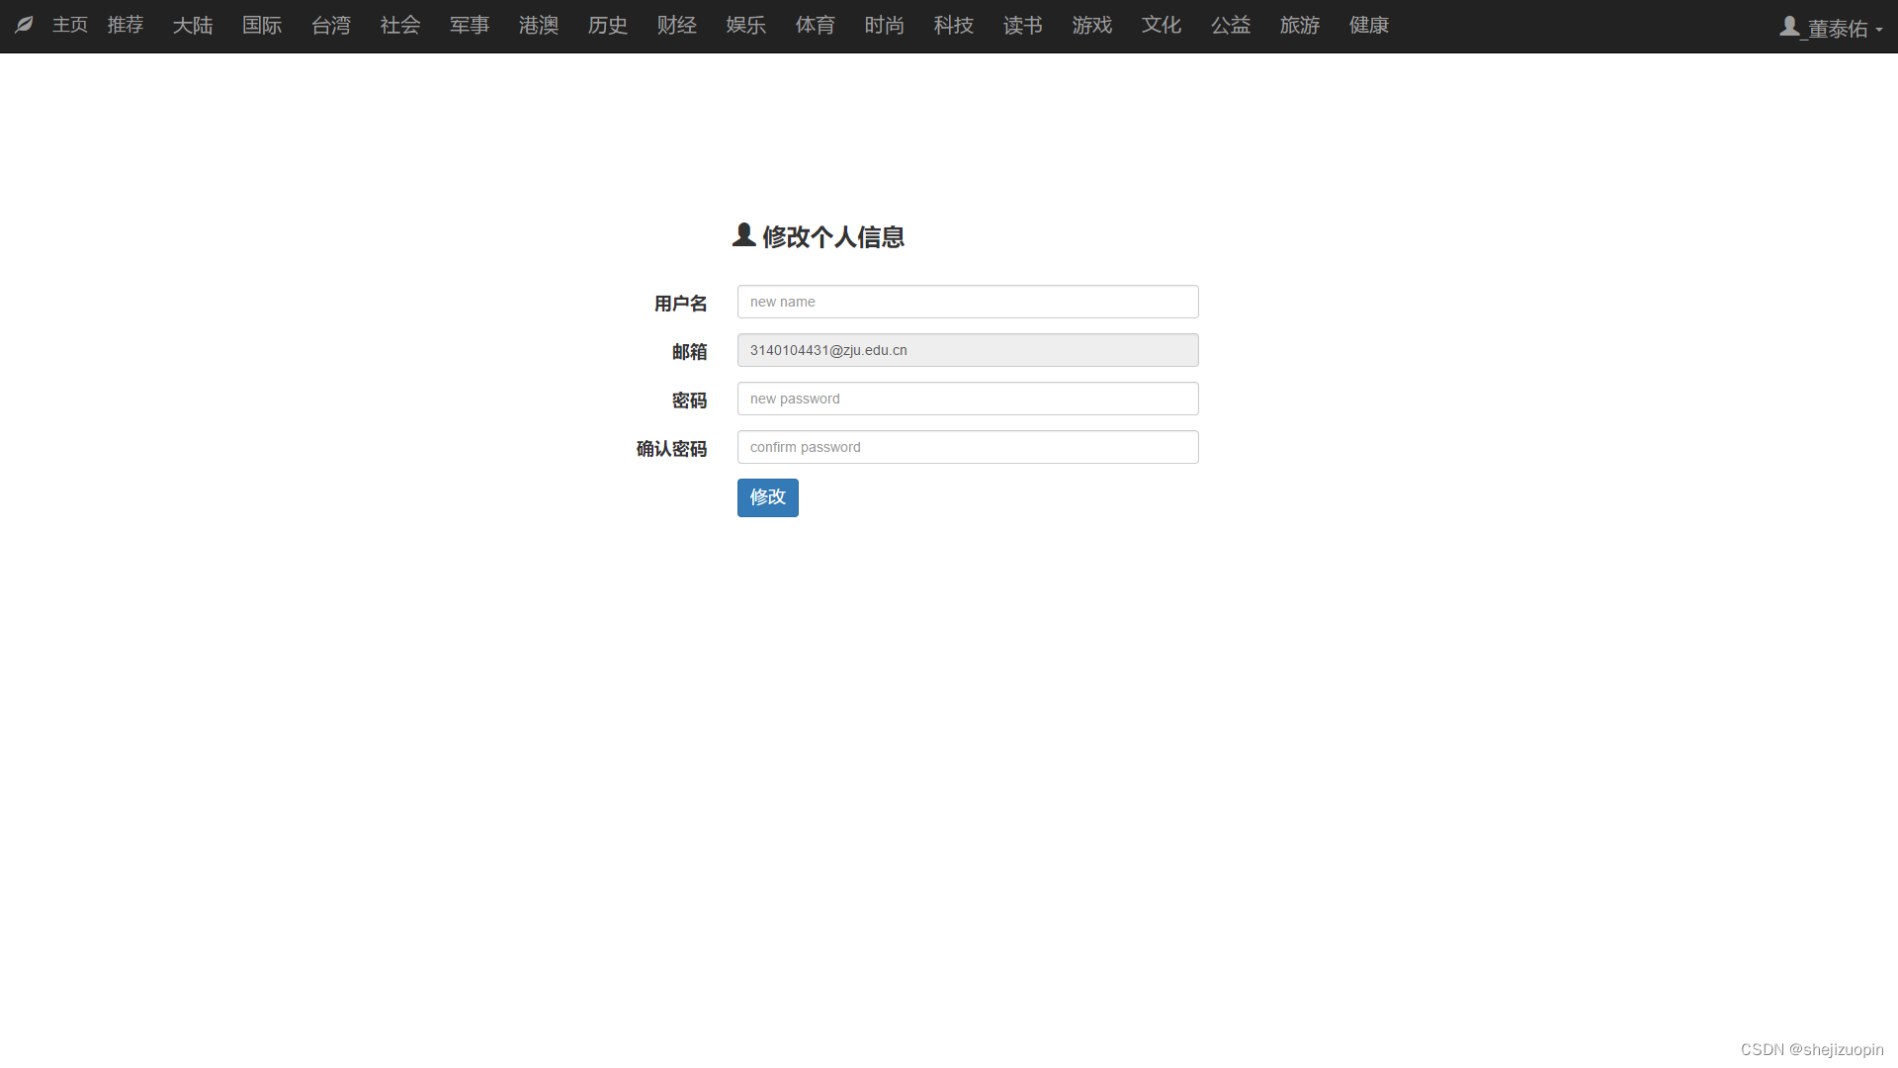Click the disabled email address field
The height and width of the screenshot is (1068, 1898).
click(968, 350)
